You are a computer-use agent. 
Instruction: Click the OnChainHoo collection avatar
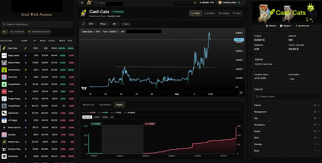[x=4, y=70]
